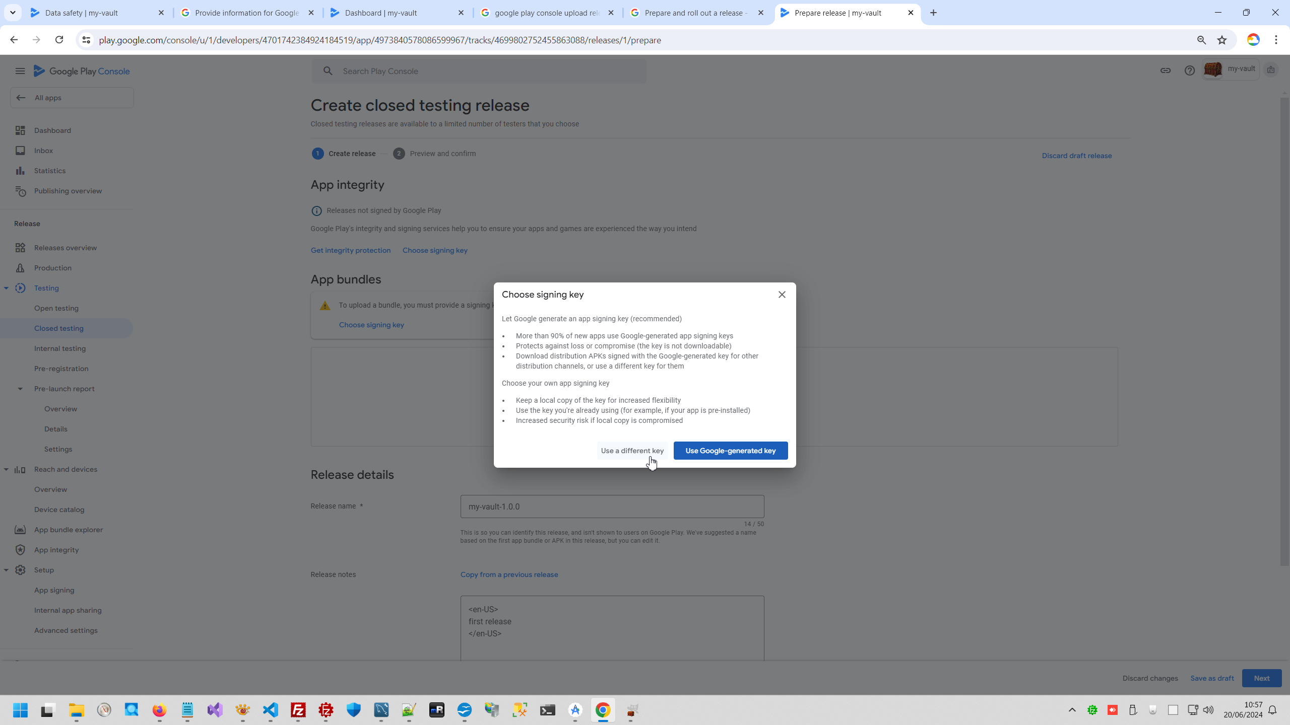Open FileZilla from the taskbar
Viewport: 1290px width, 725px height.
pos(298,710)
